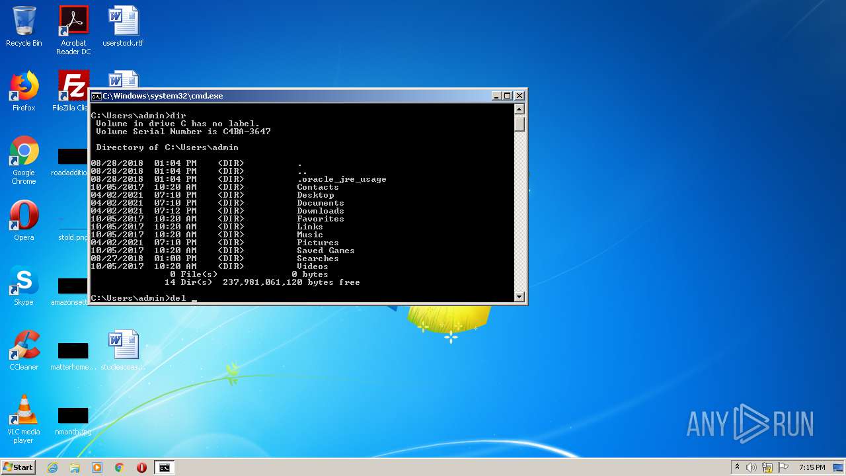This screenshot has width=846, height=476.
Task: Click '237,981,061,120 bytes free' text
Action: 291,282
